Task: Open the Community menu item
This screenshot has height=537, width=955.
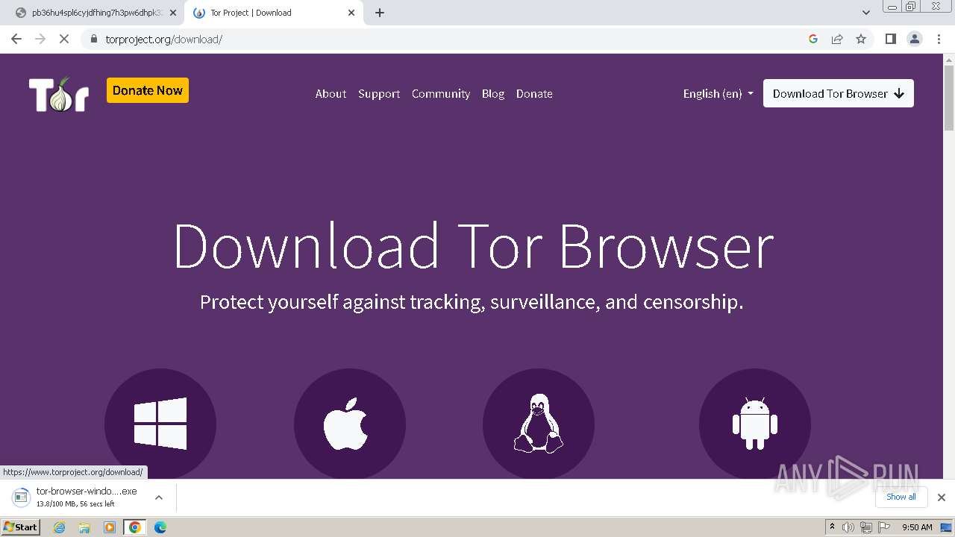Action: [441, 93]
